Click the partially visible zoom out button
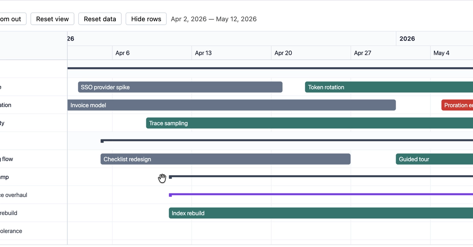 pos(13,19)
